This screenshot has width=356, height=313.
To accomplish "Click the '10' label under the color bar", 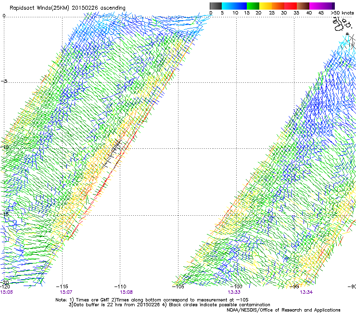I will pos(235,13).
